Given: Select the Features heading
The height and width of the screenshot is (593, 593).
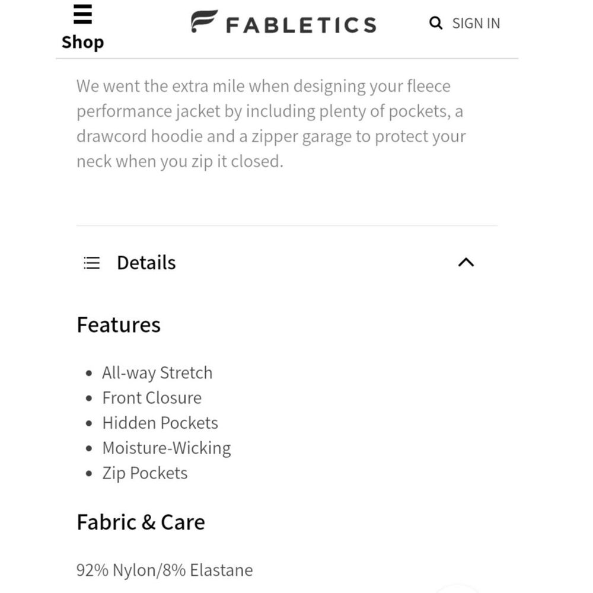Looking at the screenshot, I should coord(118,324).
